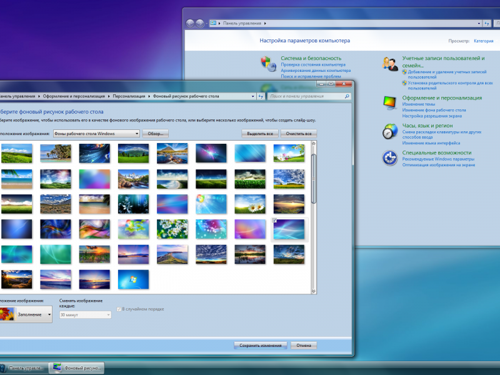Expand the arrow after Панель управления in back window
This screenshot has height=375, width=500.
coord(265,23)
